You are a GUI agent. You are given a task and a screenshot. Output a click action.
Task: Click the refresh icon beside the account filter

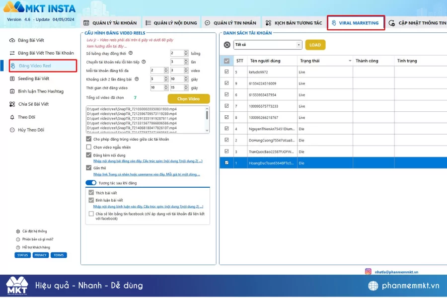pos(227,45)
